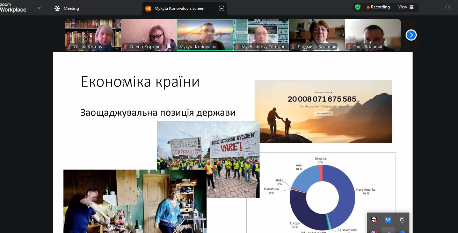Click the green encryption shield icon
458x233 pixels.
pos(357,7)
